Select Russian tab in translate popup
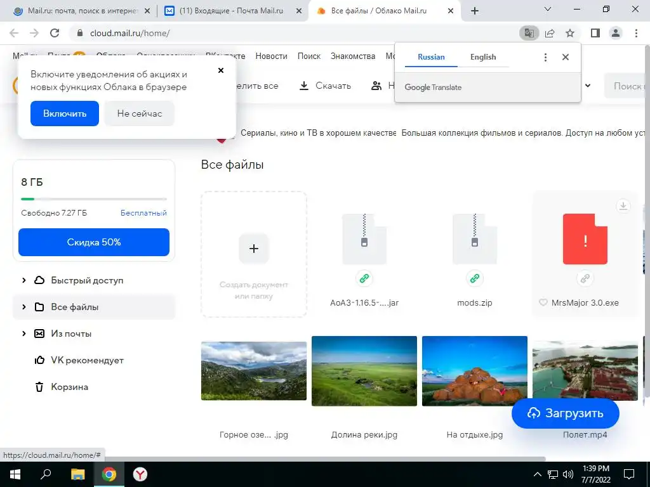The image size is (650, 487). coord(431,57)
